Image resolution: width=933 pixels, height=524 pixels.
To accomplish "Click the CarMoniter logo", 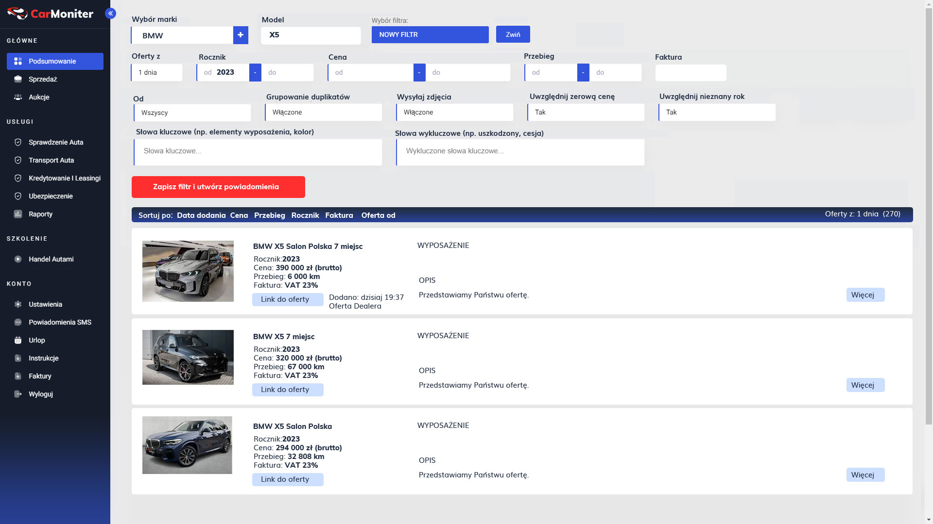I will pos(50,14).
